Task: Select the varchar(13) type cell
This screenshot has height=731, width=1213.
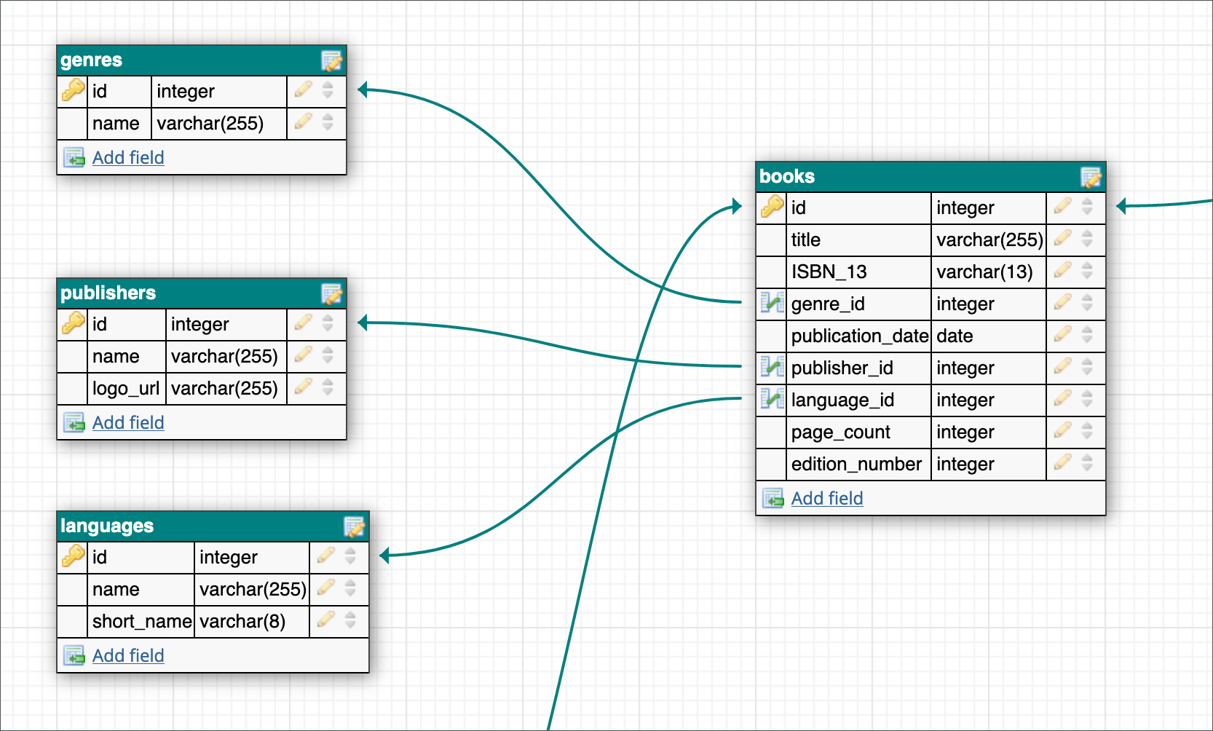Action: pos(985,272)
